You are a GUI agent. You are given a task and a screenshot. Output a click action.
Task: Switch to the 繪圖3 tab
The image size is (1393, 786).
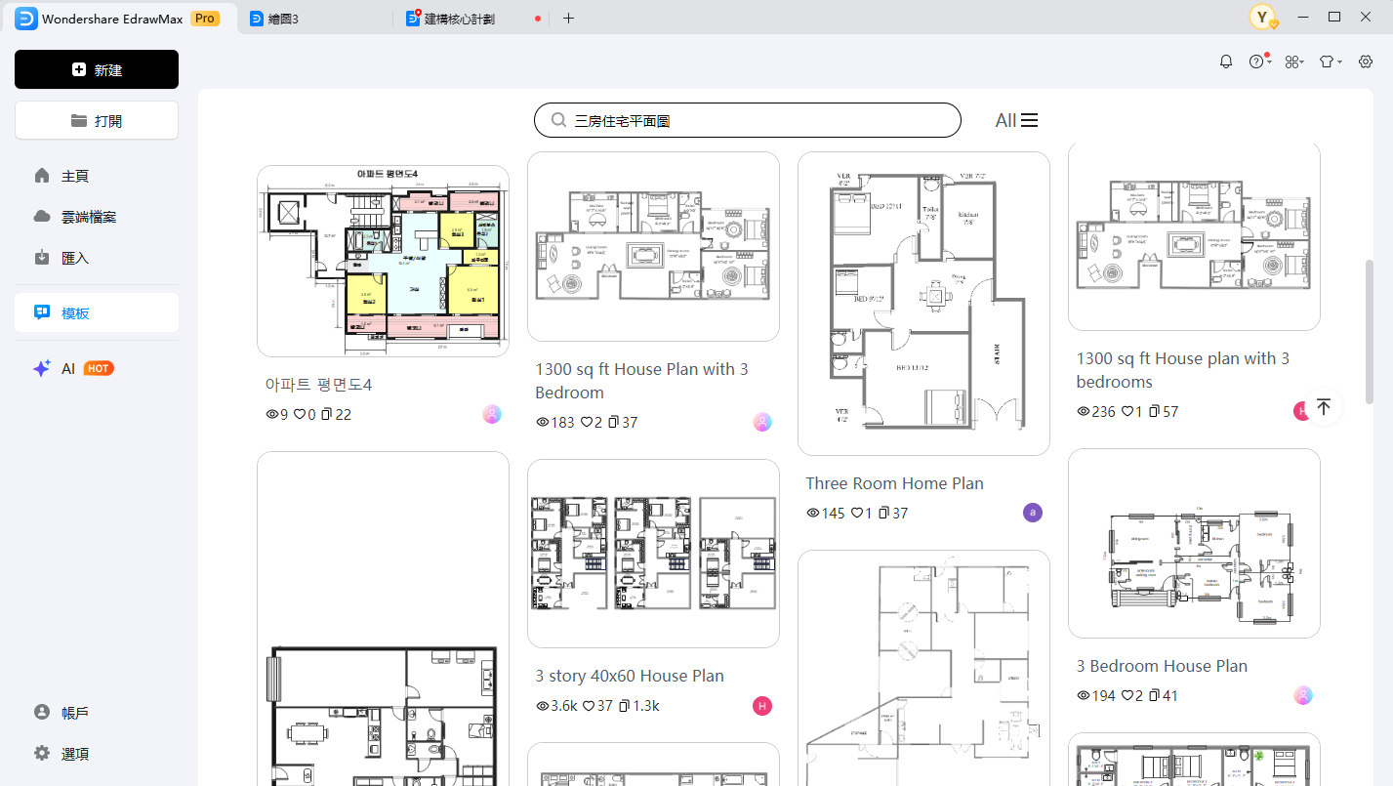tap(283, 17)
